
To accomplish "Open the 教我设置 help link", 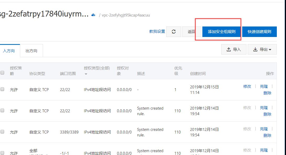I will click(157, 31).
